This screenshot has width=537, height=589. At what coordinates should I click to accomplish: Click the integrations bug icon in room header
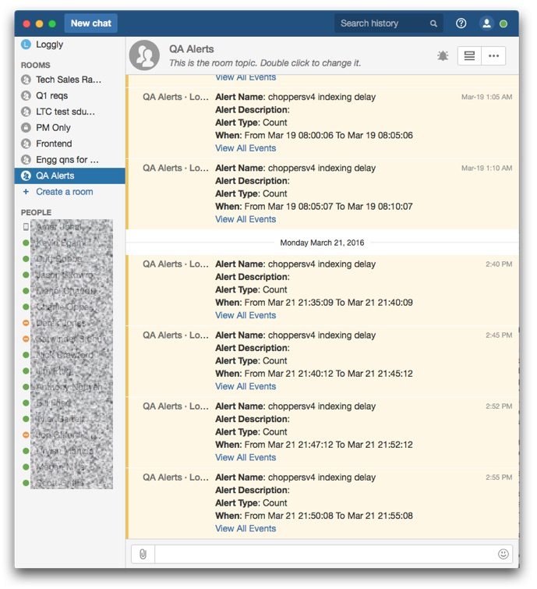[443, 56]
